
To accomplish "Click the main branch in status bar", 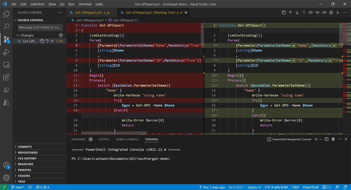I will coord(18,187).
